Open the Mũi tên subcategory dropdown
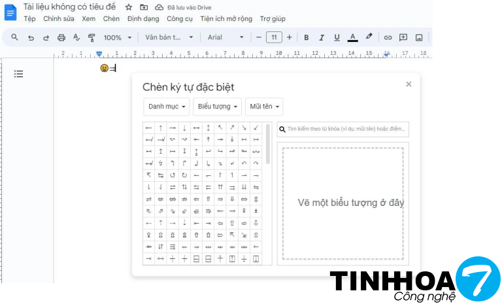The height and width of the screenshot is (308, 502). point(264,107)
